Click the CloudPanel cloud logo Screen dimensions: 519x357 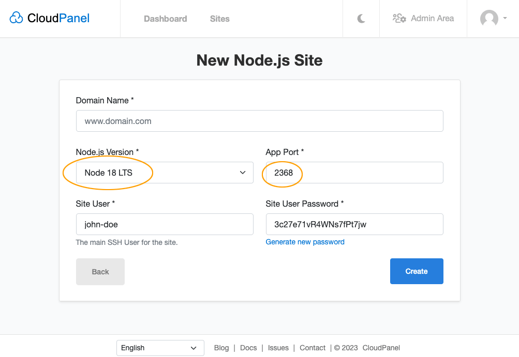pyautogui.click(x=16, y=18)
